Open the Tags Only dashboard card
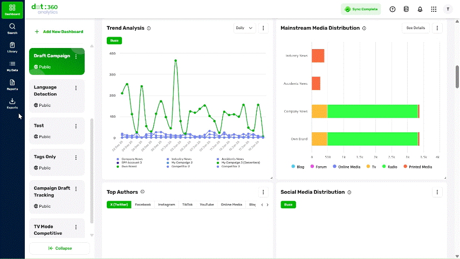This screenshot has height=259, width=460. pyautogui.click(x=57, y=162)
